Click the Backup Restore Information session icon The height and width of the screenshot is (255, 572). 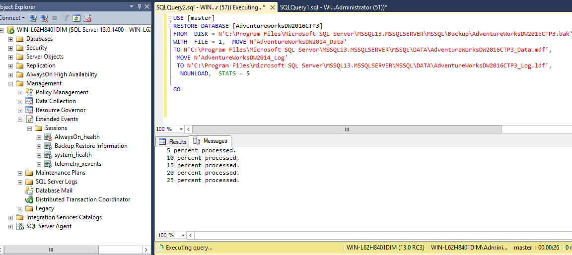coord(49,146)
